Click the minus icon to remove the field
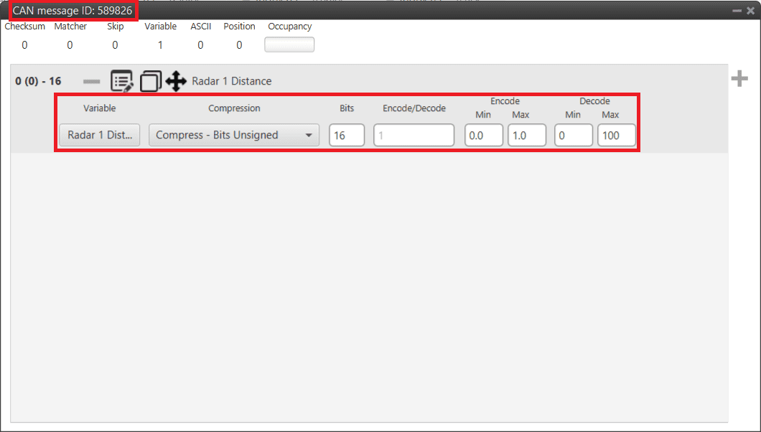Screen dimensions: 761x432 (x=92, y=82)
